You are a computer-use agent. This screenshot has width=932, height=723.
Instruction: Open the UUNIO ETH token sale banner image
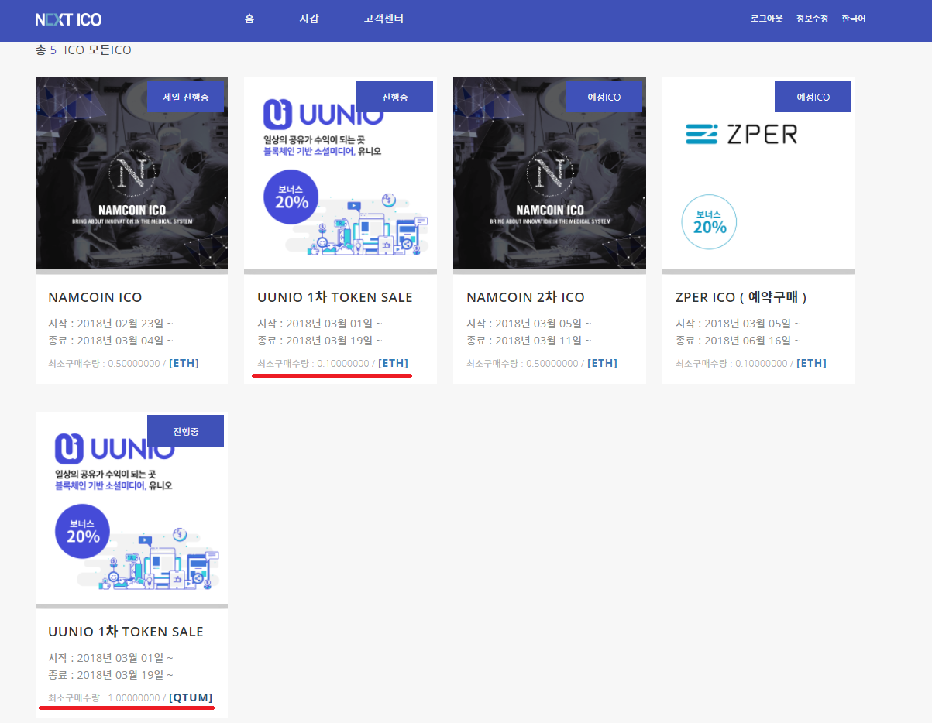(x=340, y=173)
